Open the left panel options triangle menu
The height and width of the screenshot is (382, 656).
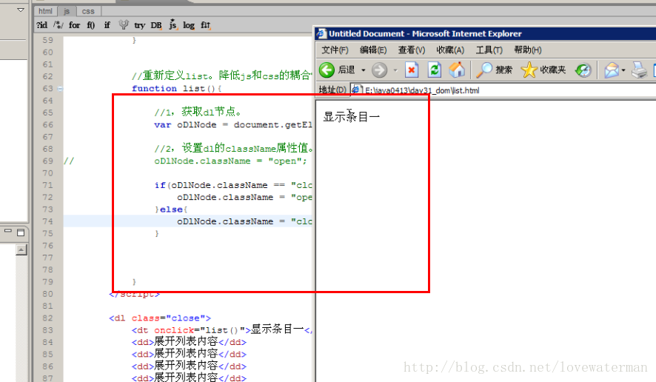[x=21, y=10]
